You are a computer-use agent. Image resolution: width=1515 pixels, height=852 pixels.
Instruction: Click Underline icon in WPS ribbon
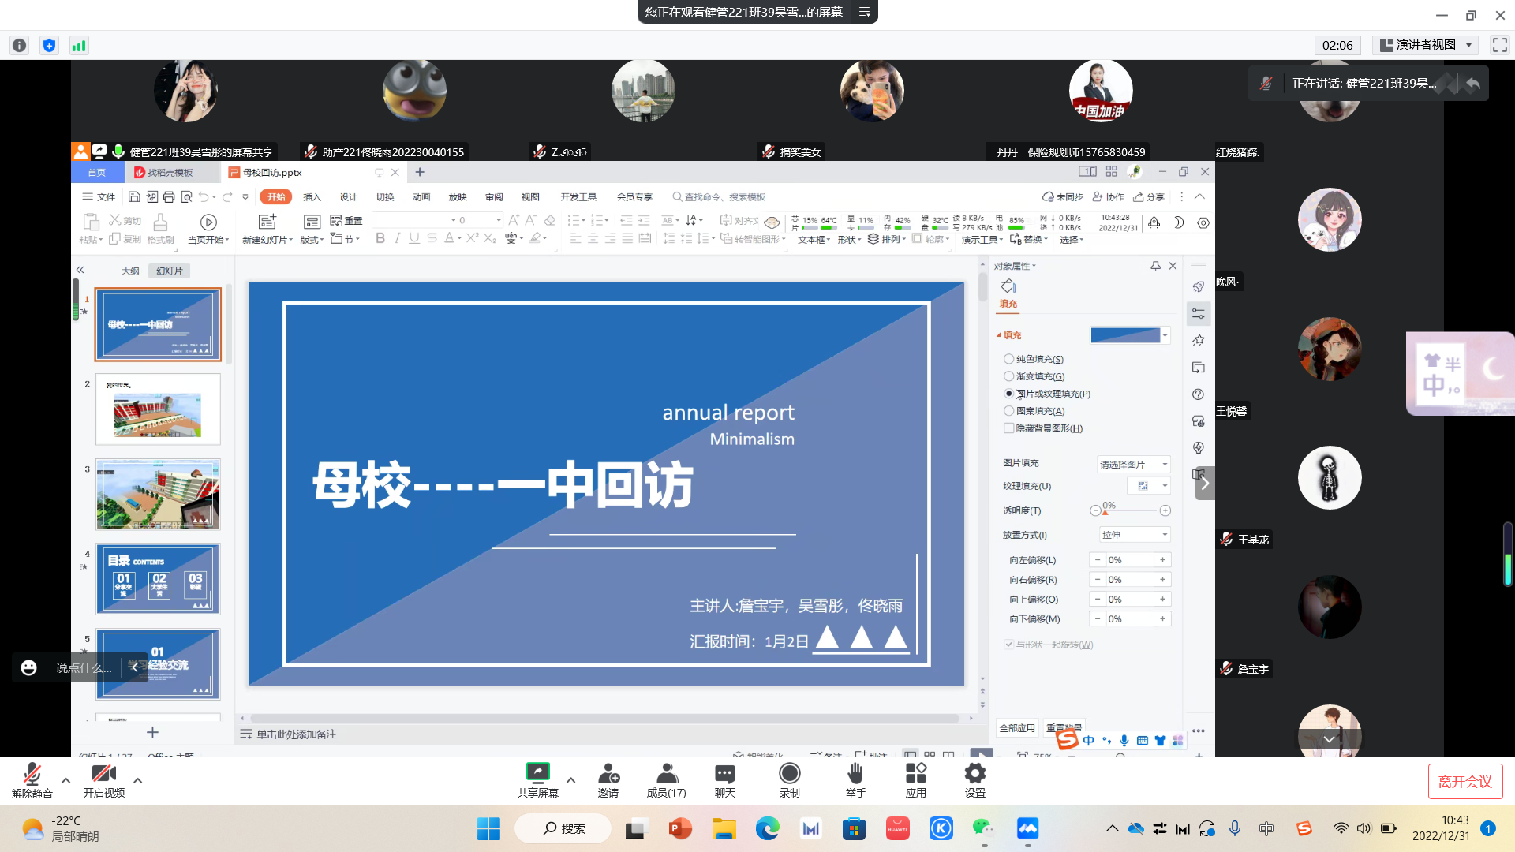pos(414,238)
